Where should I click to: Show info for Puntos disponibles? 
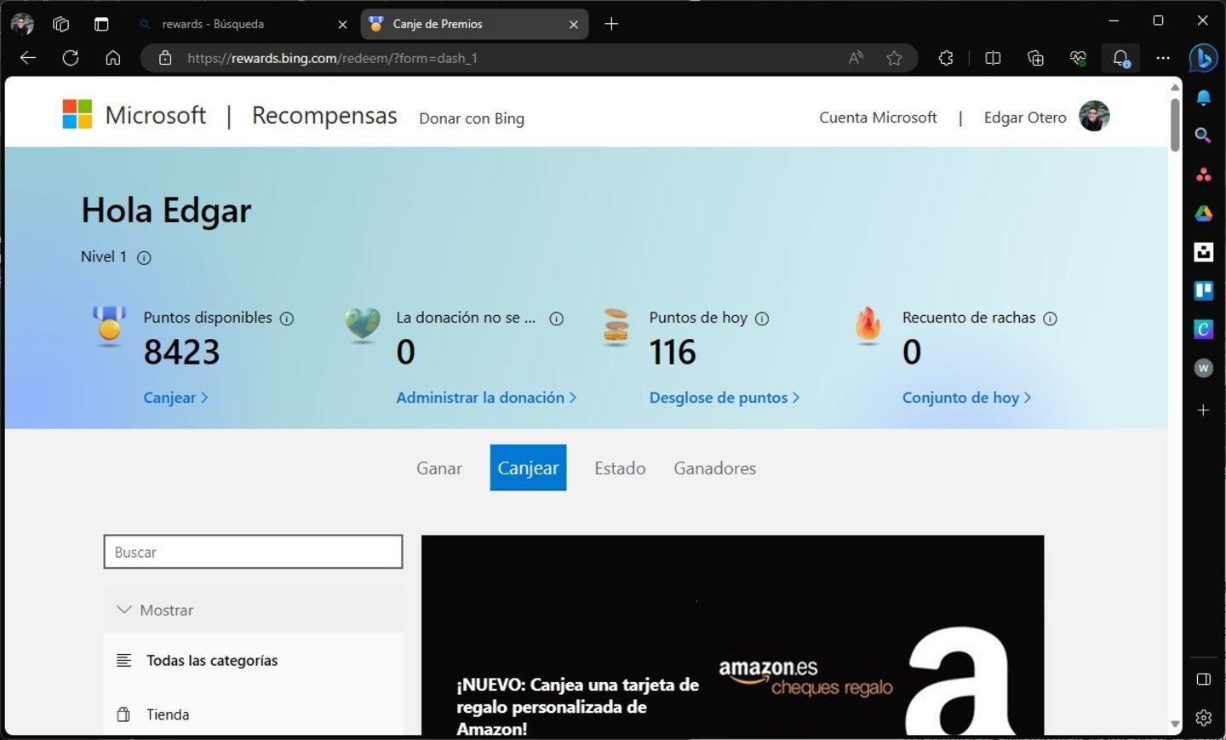click(287, 318)
